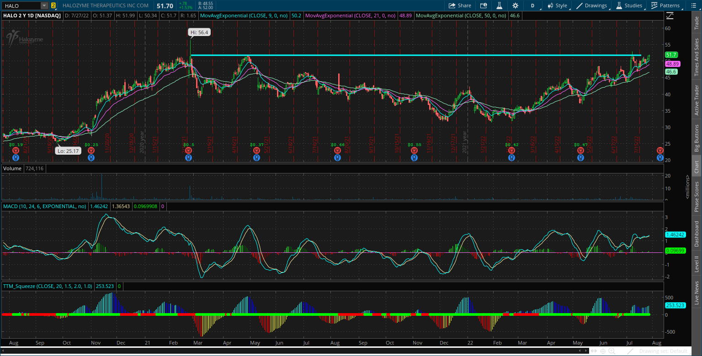Click the TTM_Squeeze study label

point(48,286)
